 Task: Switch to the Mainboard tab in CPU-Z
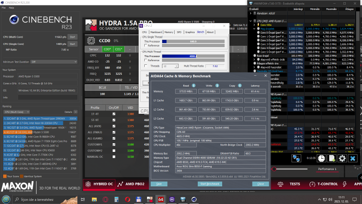156,32
